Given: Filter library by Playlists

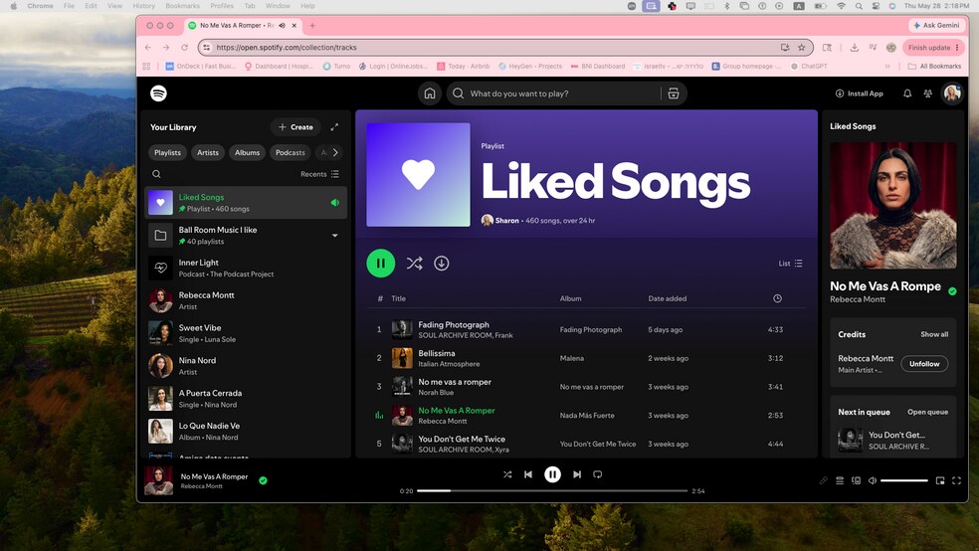Looking at the screenshot, I should [167, 152].
